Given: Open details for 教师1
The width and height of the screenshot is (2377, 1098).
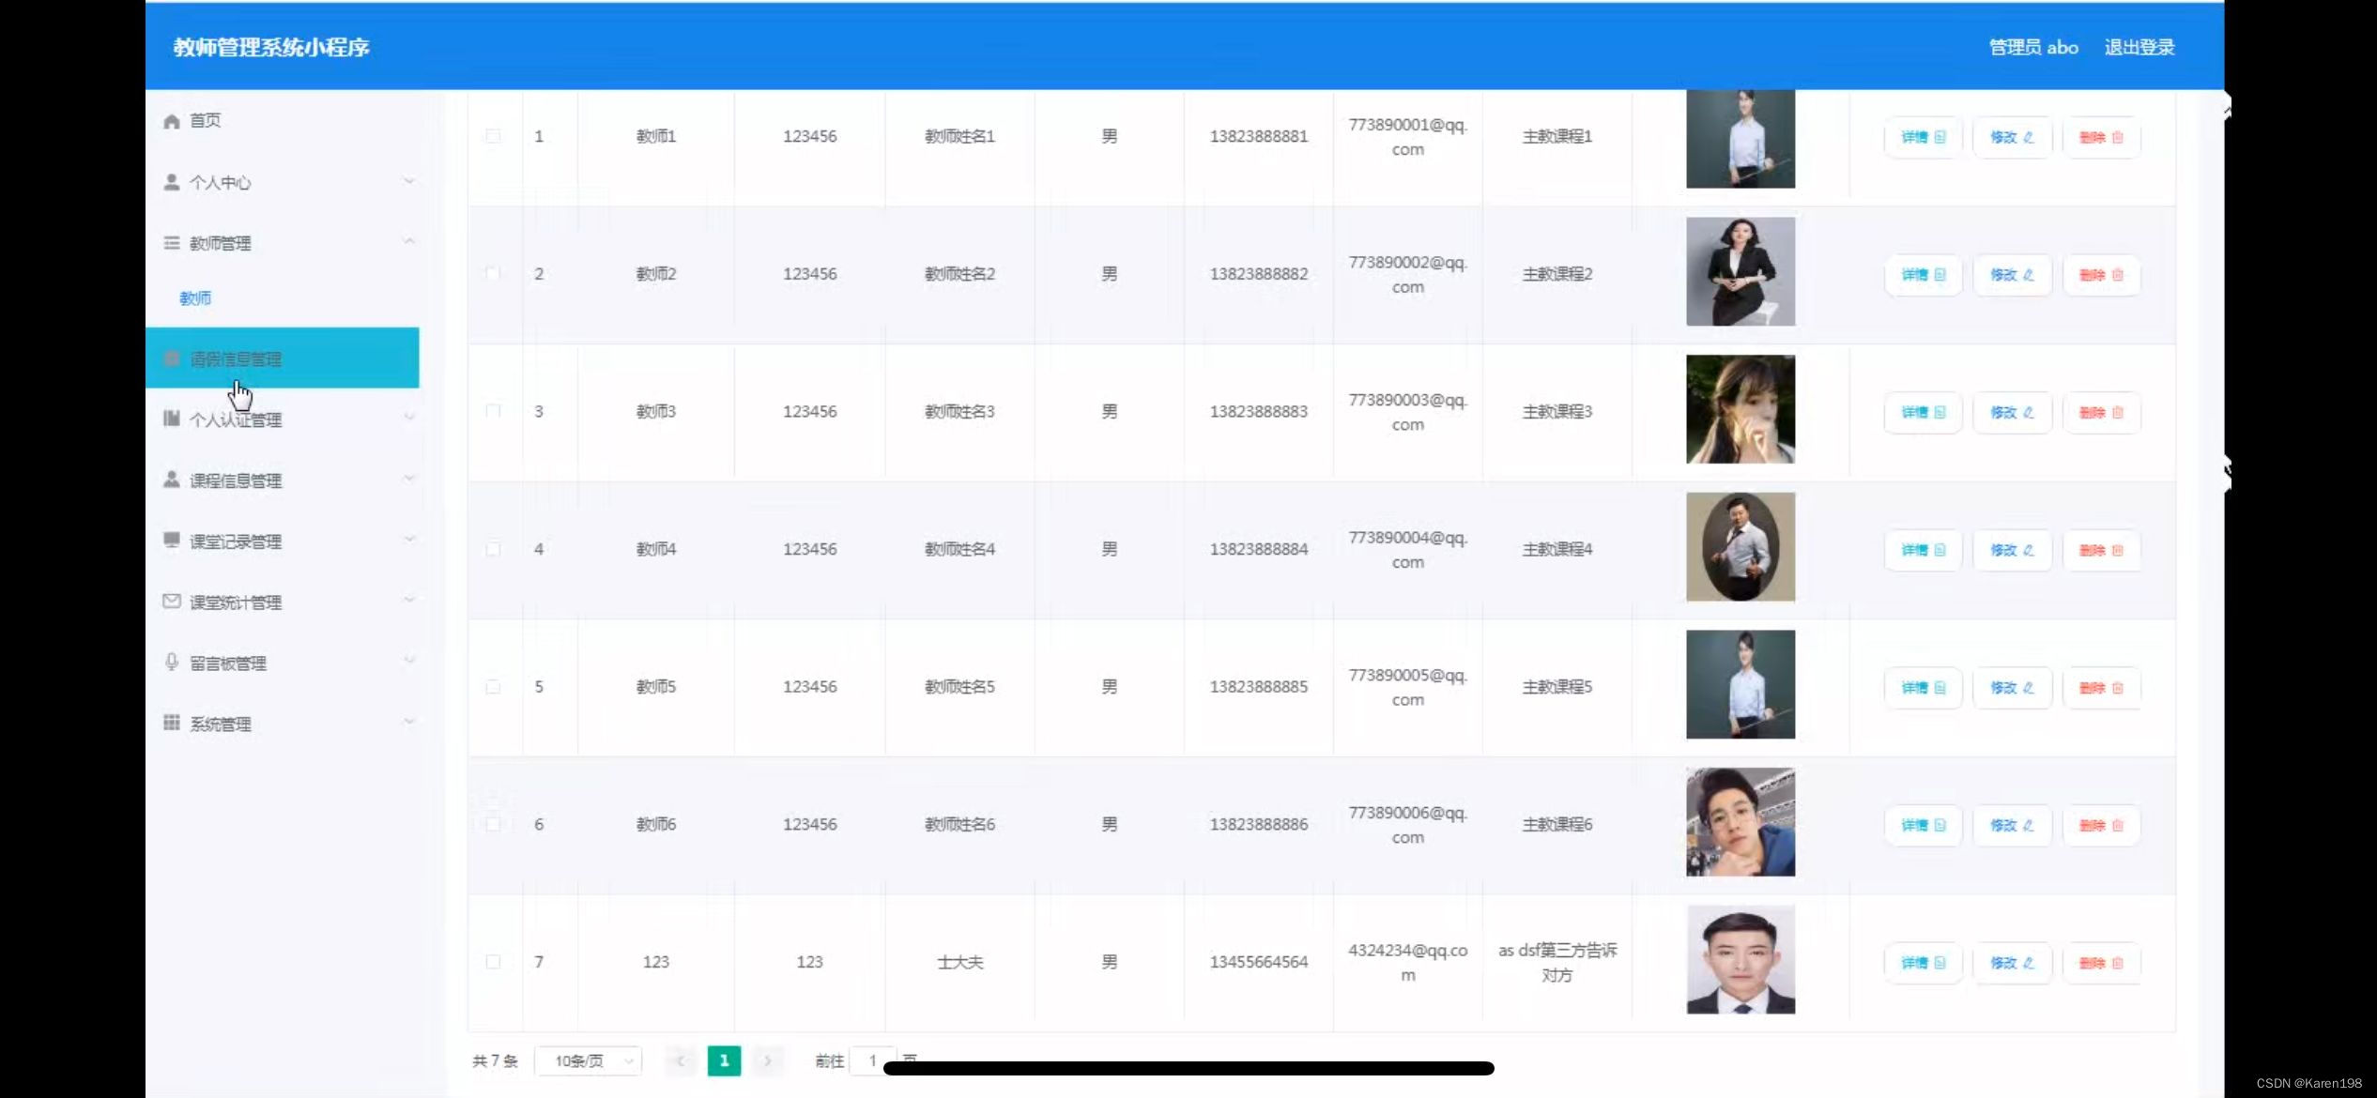Looking at the screenshot, I should click(x=1923, y=137).
